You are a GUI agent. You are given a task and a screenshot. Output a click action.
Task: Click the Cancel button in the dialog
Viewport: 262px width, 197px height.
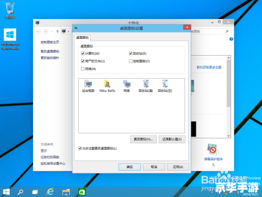point(154,167)
